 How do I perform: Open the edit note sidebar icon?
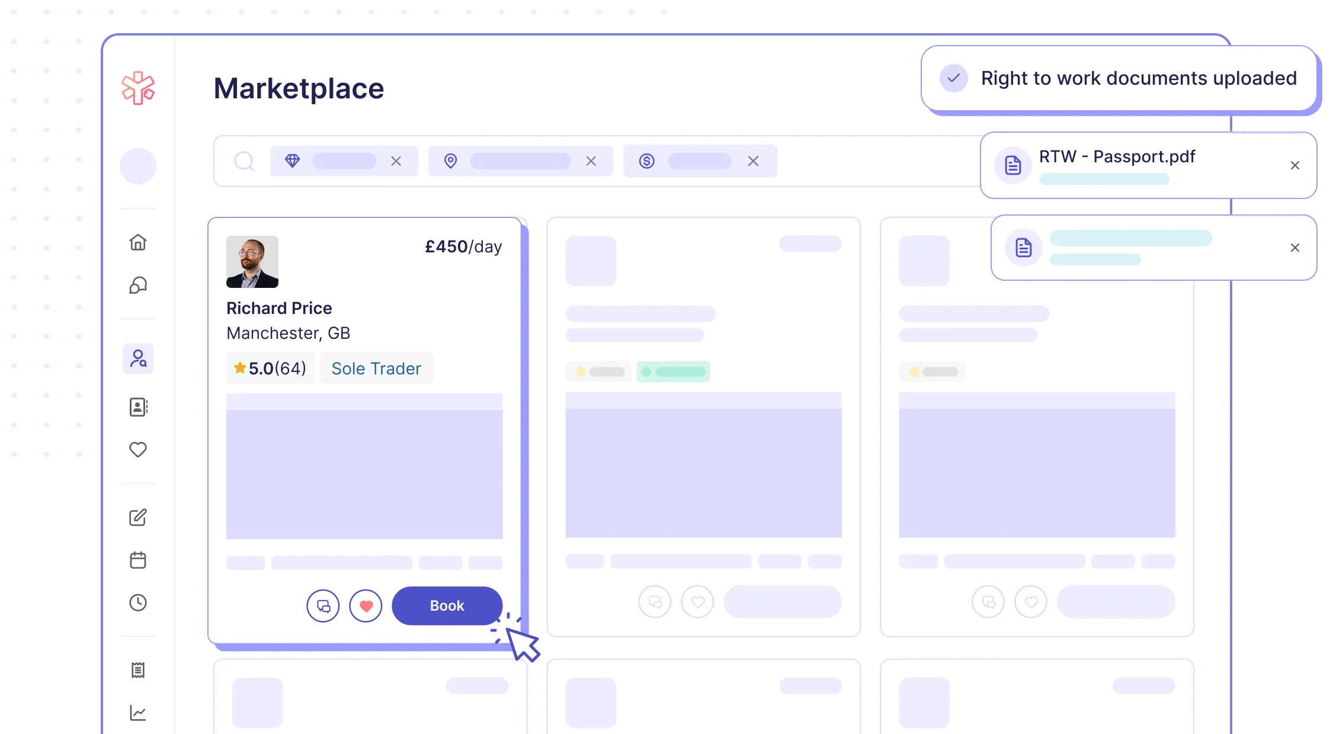click(138, 517)
